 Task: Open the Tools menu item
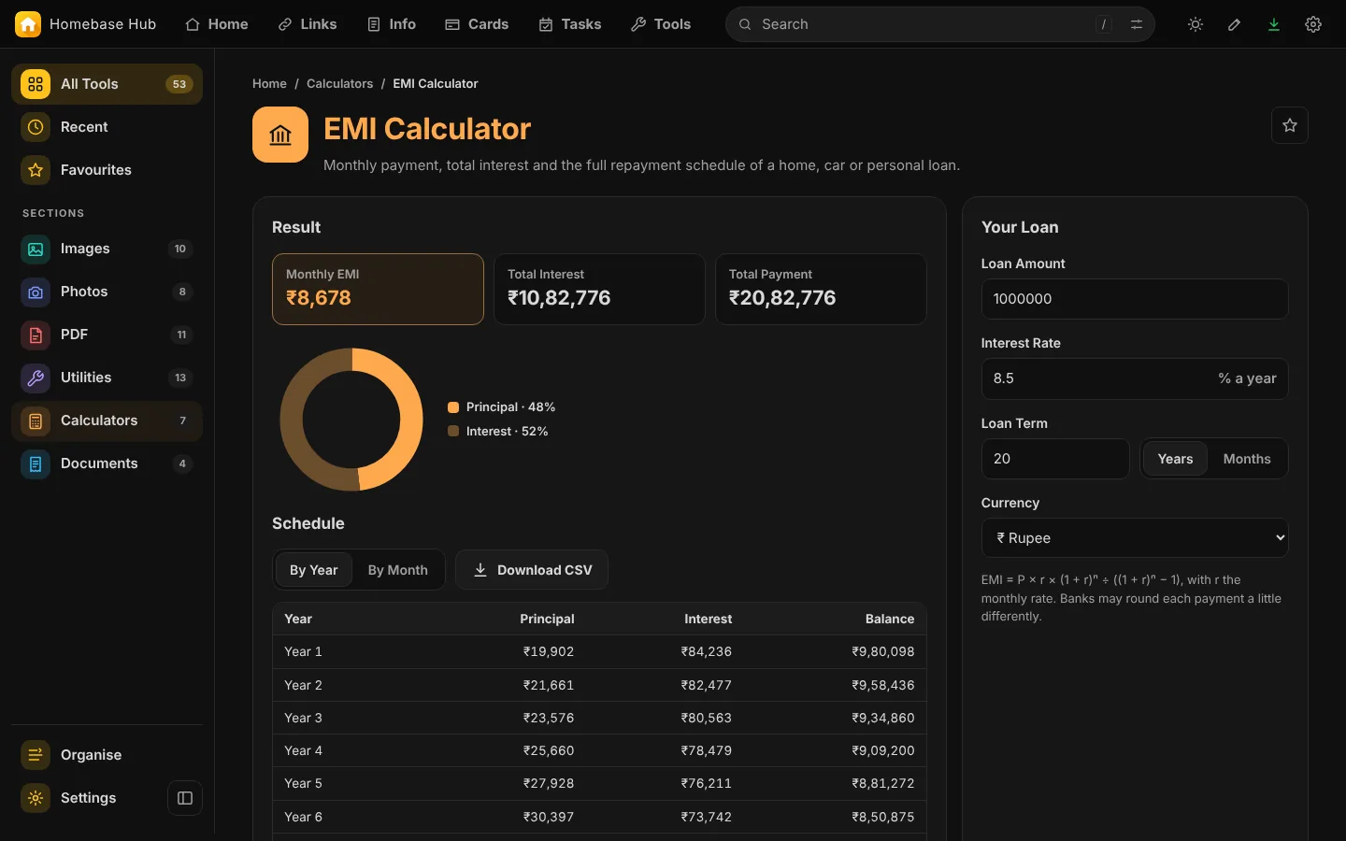tap(661, 24)
